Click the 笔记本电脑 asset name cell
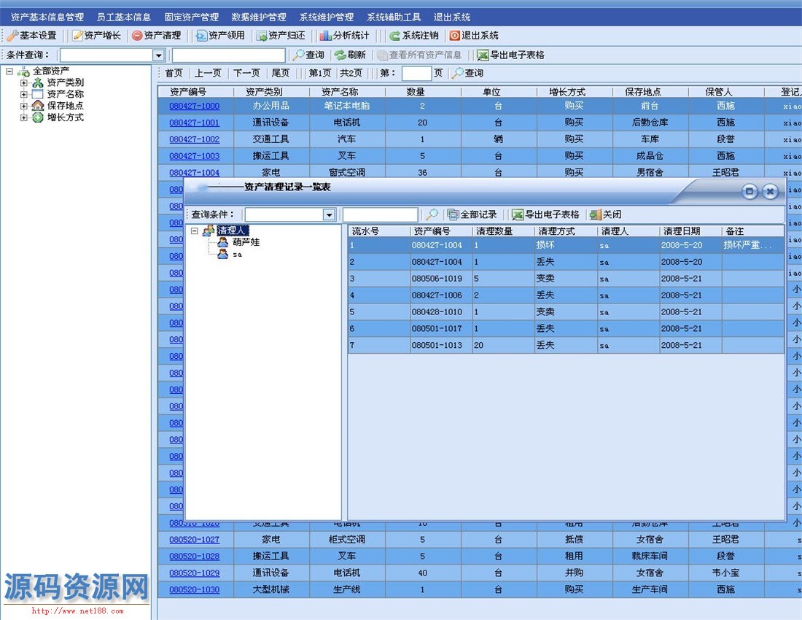 coord(347,106)
